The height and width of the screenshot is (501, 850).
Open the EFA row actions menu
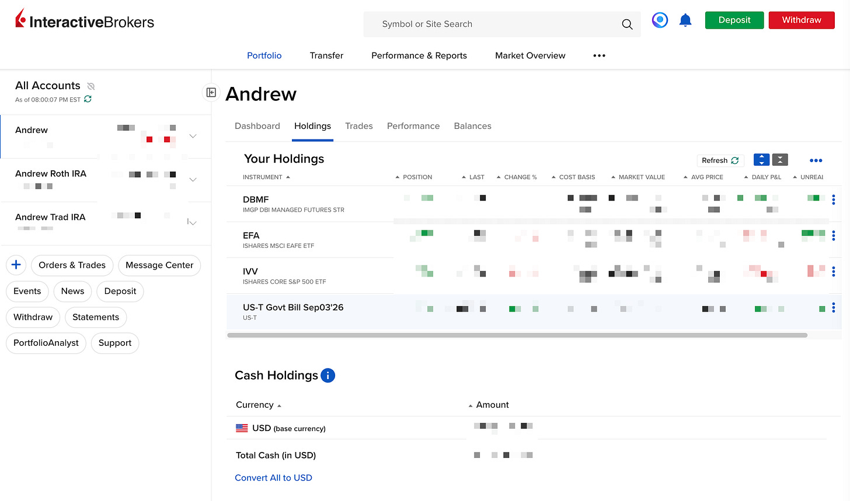[x=833, y=236]
